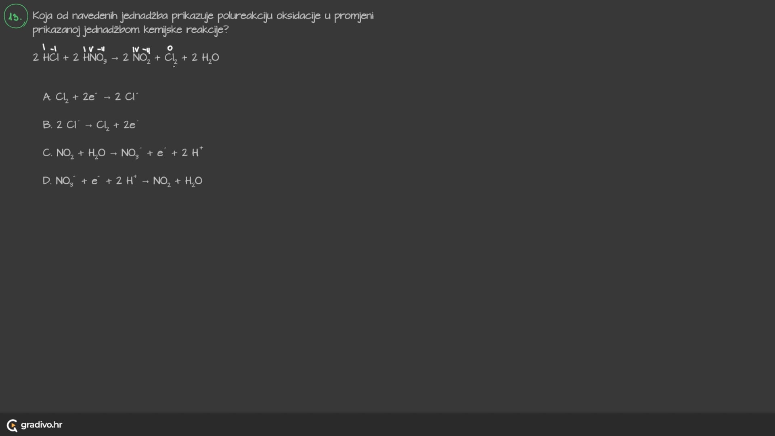Click the handwritten oxidation numbers above NO₂

point(141,50)
